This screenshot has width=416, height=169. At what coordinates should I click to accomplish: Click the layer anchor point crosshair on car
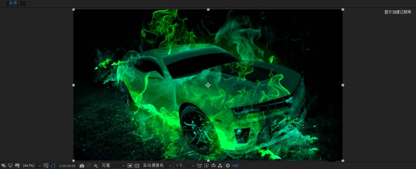pyautogui.click(x=208, y=85)
